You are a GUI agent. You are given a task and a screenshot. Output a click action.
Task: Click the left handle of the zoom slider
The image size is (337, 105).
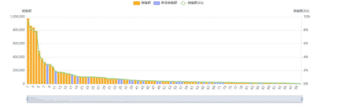pyautogui.click(x=27, y=99)
